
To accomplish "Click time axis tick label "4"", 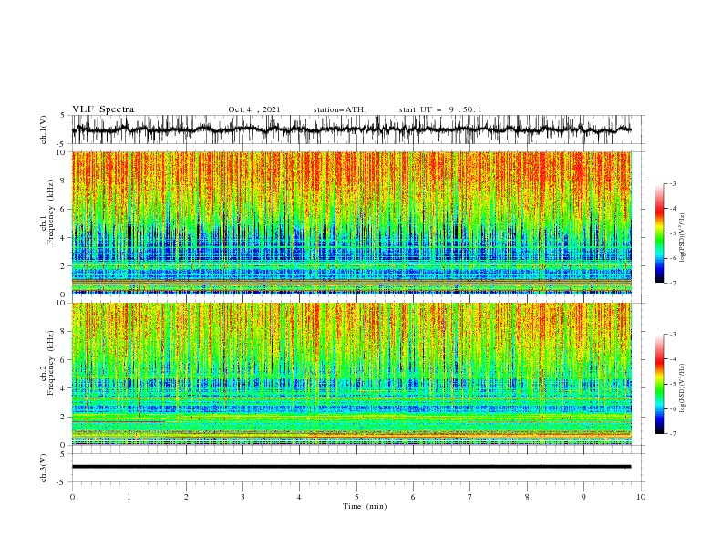I will point(299,497).
